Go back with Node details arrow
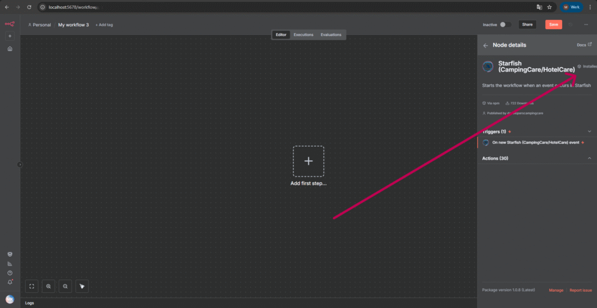597x308 pixels. (x=486, y=45)
